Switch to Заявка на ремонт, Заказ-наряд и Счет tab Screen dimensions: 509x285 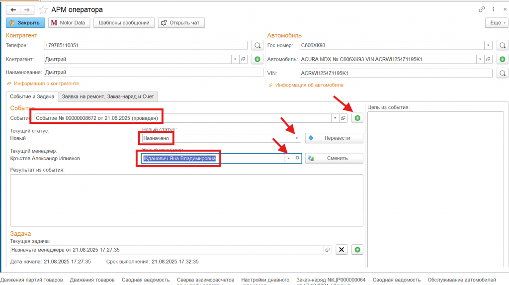click(x=107, y=96)
